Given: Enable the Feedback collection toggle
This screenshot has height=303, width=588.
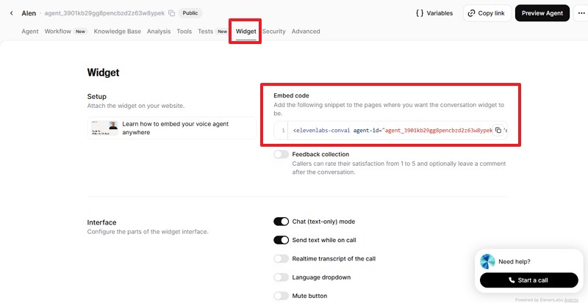Looking at the screenshot, I should tap(281, 154).
